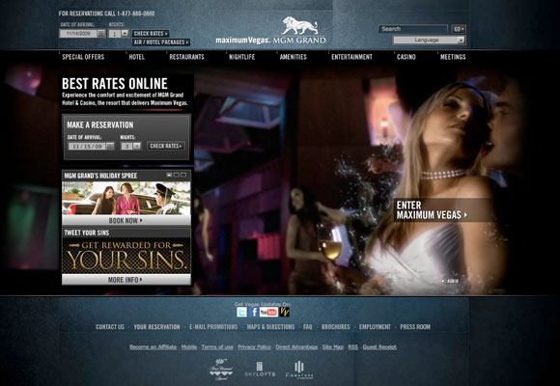Open Maps & Directions link
The image size is (560, 386).
click(270, 327)
